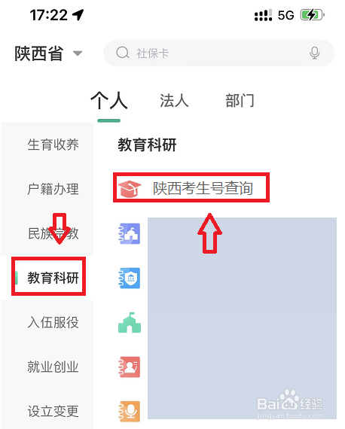Switch to the 部门 tab
345x429 pixels.
pos(240,101)
